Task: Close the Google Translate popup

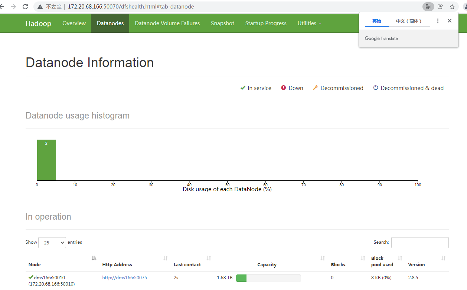Action: [450, 21]
